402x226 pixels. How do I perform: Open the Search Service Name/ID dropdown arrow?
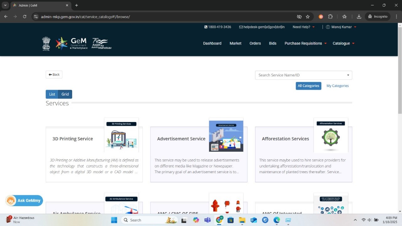pos(348,75)
